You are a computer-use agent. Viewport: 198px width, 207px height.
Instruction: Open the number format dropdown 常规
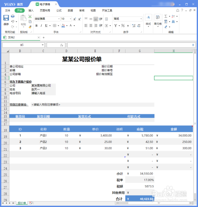click(x=128, y=19)
